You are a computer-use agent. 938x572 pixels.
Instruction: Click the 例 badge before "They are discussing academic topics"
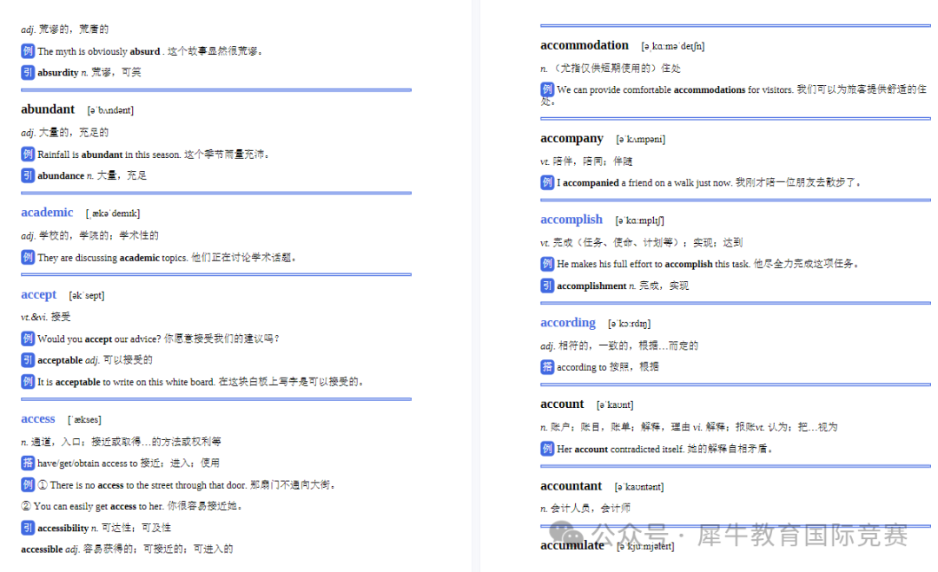(x=28, y=258)
